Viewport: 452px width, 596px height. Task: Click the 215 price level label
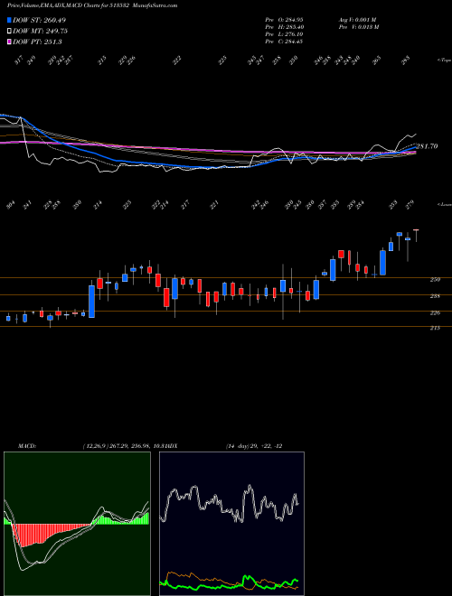pos(435,328)
